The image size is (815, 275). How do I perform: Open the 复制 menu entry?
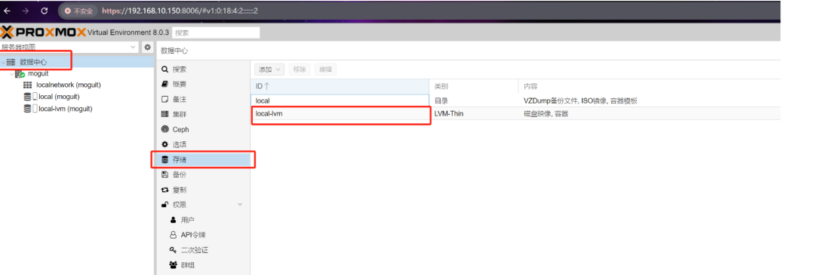coord(203,190)
